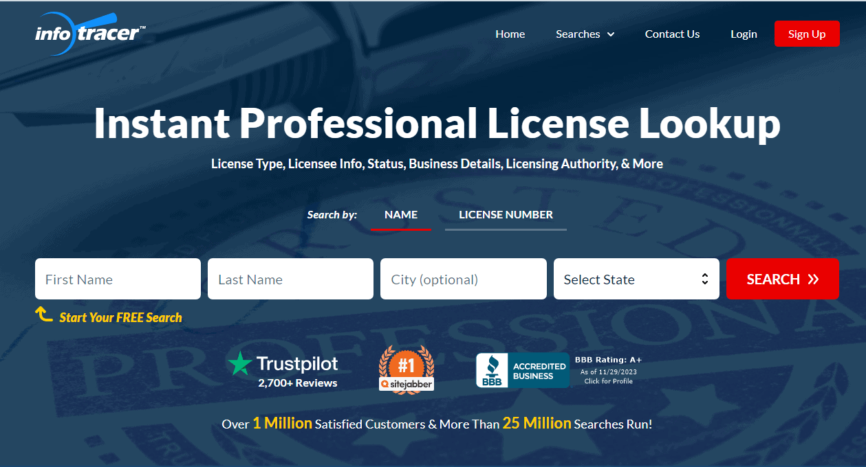Click inside the First Name field
Screen dimensions: 866x467
click(x=117, y=279)
